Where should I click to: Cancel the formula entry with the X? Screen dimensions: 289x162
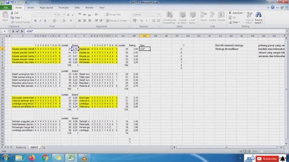(x=13, y=31)
